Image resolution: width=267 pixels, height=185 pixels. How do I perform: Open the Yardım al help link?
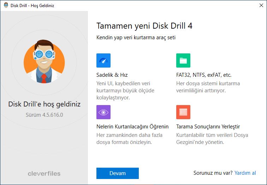(245, 173)
